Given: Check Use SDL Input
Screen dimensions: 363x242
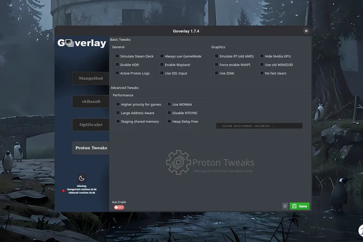Looking at the screenshot, I should click(162, 73).
